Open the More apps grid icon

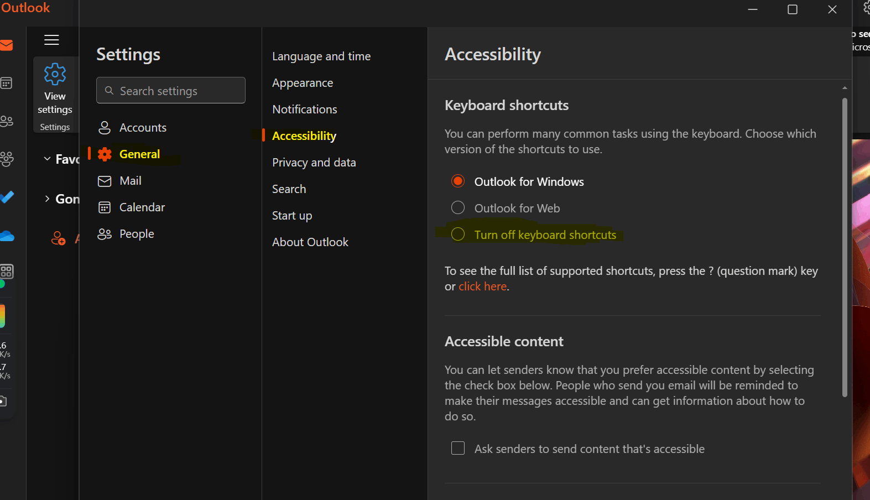pyautogui.click(x=7, y=272)
